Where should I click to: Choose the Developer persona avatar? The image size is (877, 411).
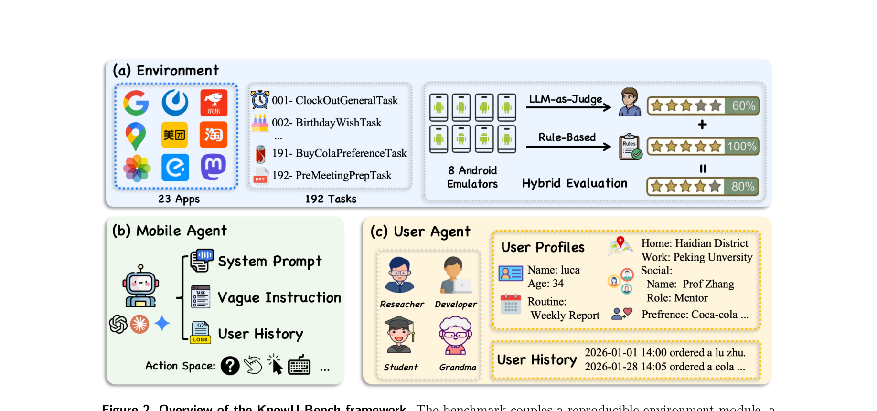click(455, 275)
